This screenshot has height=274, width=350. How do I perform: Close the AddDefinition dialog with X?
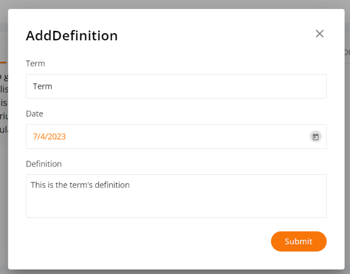coord(319,34)
